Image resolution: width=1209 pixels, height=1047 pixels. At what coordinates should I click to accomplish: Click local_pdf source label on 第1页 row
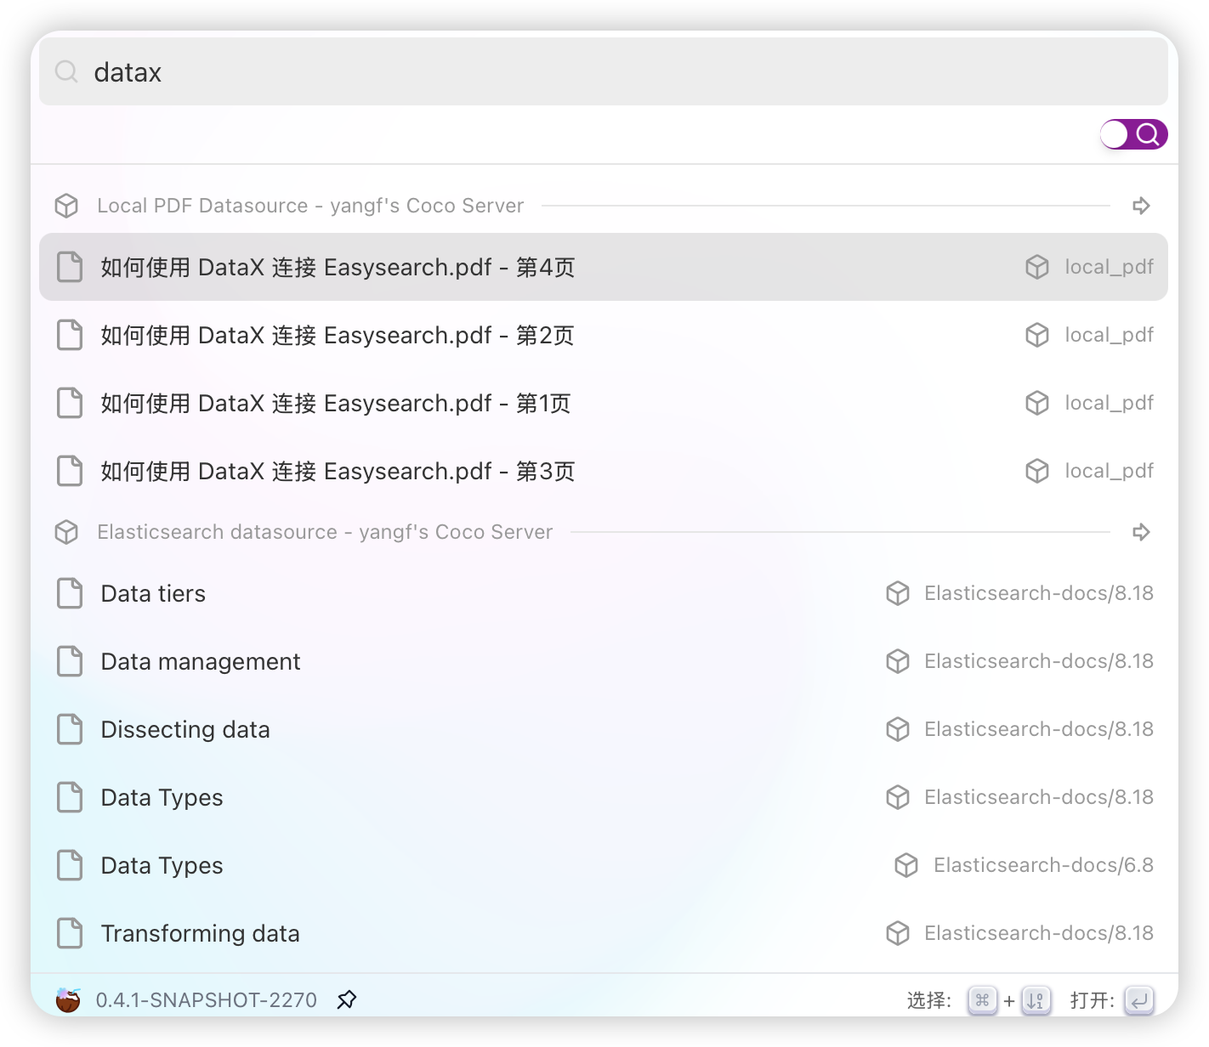coord(1109,403)
